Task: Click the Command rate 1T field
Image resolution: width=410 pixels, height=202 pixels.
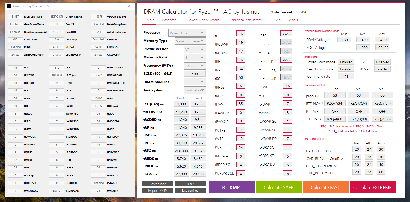Action: coord(346,76)
